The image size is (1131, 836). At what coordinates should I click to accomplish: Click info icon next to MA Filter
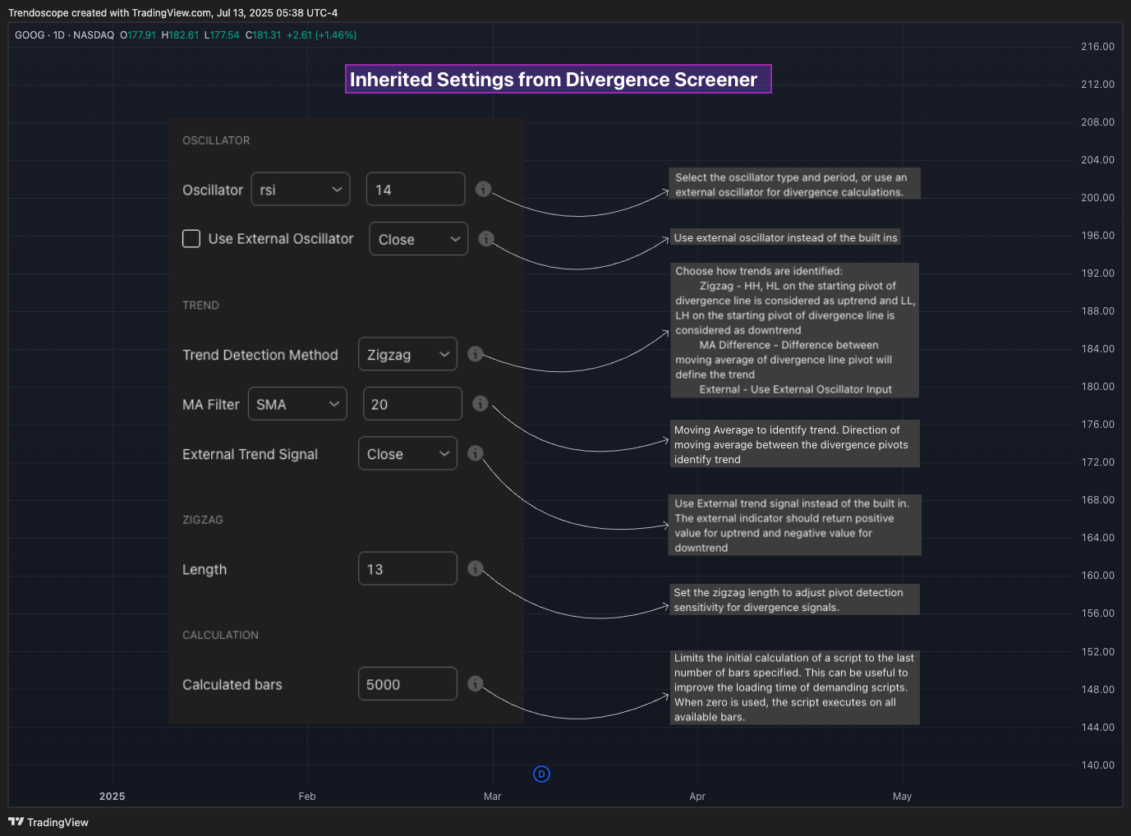tap(480, 403)
